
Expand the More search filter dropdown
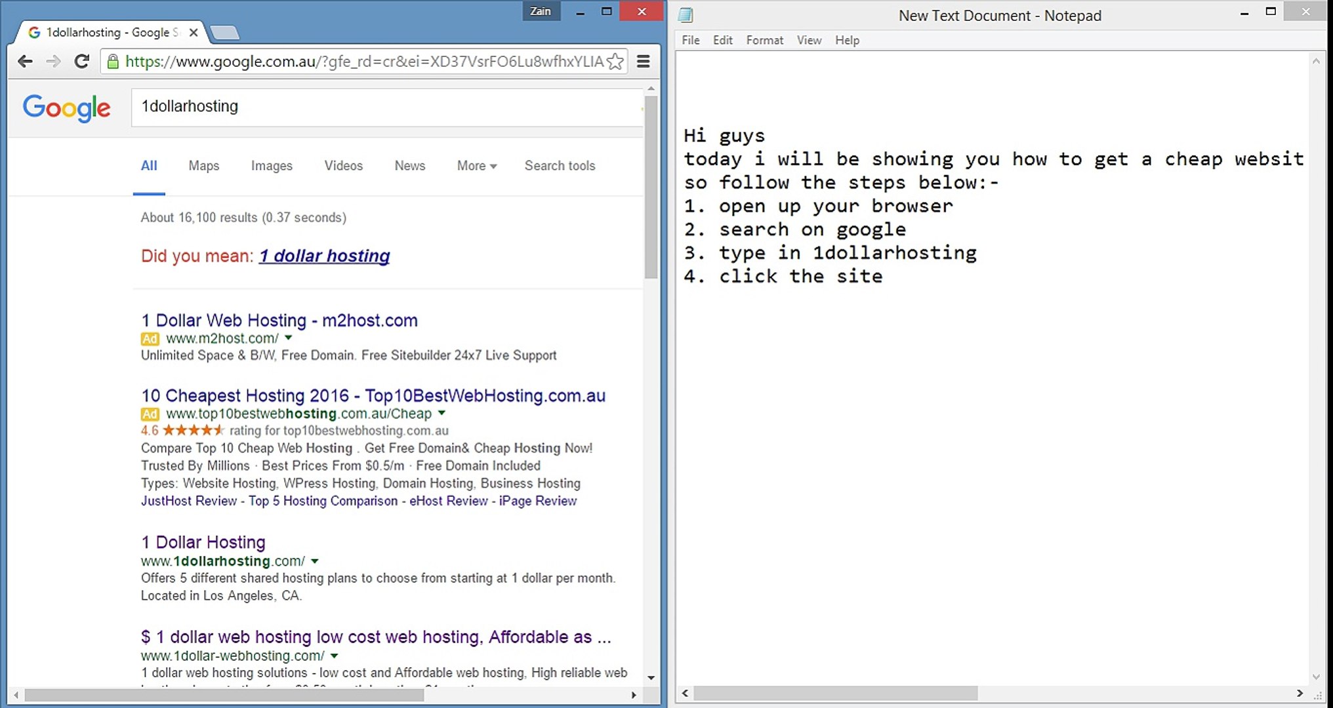[x=477, y=166]
